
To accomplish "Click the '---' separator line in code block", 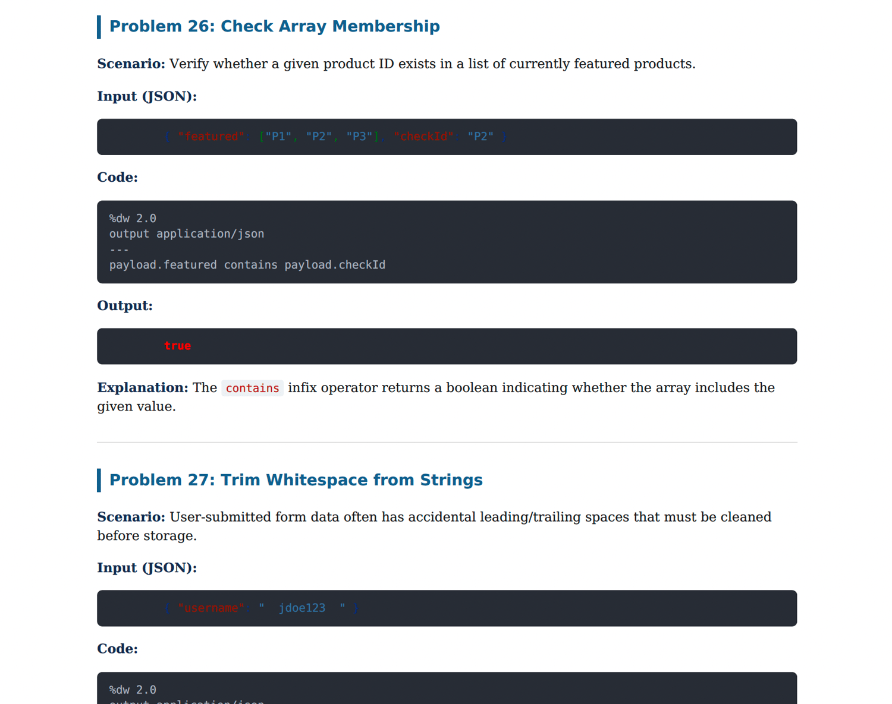I will (x=119, y=250).
